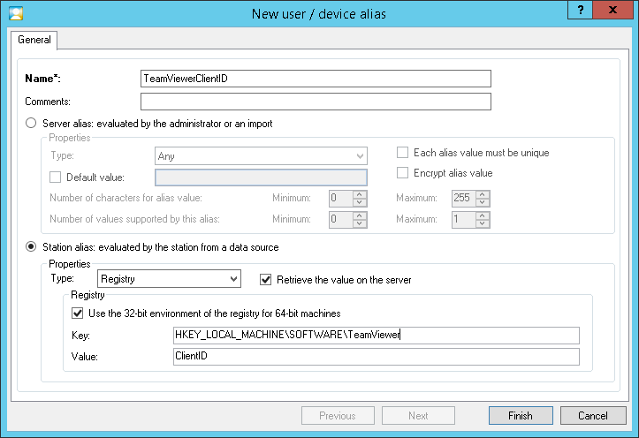
Task: Click maximum characters value field showing 255
Action: [464, 198]
